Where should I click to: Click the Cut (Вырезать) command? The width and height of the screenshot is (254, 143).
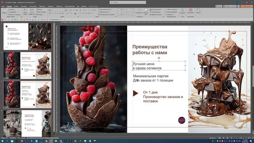coord(12,10)
